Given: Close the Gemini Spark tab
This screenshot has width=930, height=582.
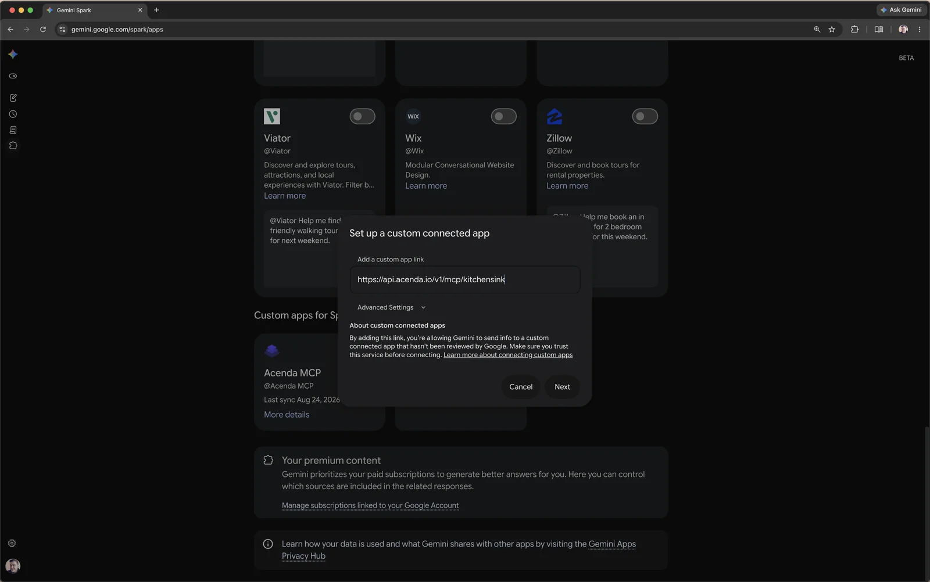Looking at the screenshot, I should point(140,10).
